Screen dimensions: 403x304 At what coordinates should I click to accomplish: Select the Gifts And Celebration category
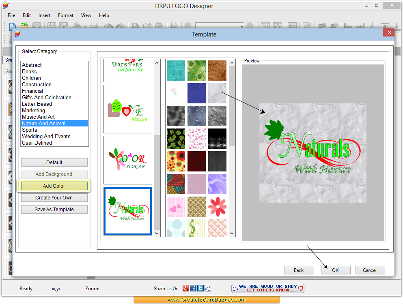coord(54,97)
